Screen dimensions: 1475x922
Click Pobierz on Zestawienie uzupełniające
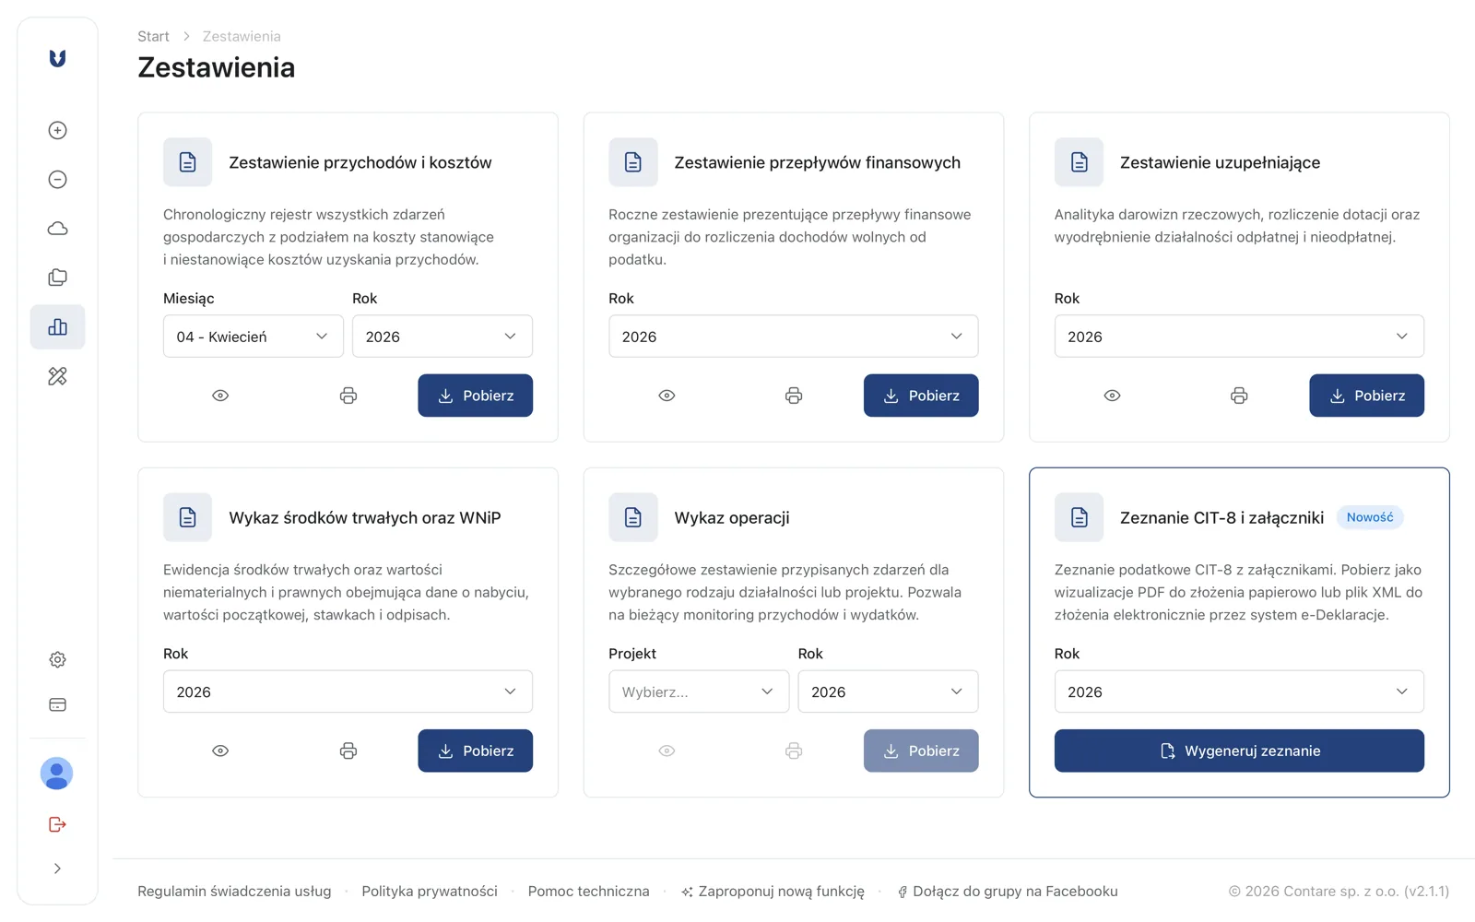pyautogui.click(x=1367, y=395)
